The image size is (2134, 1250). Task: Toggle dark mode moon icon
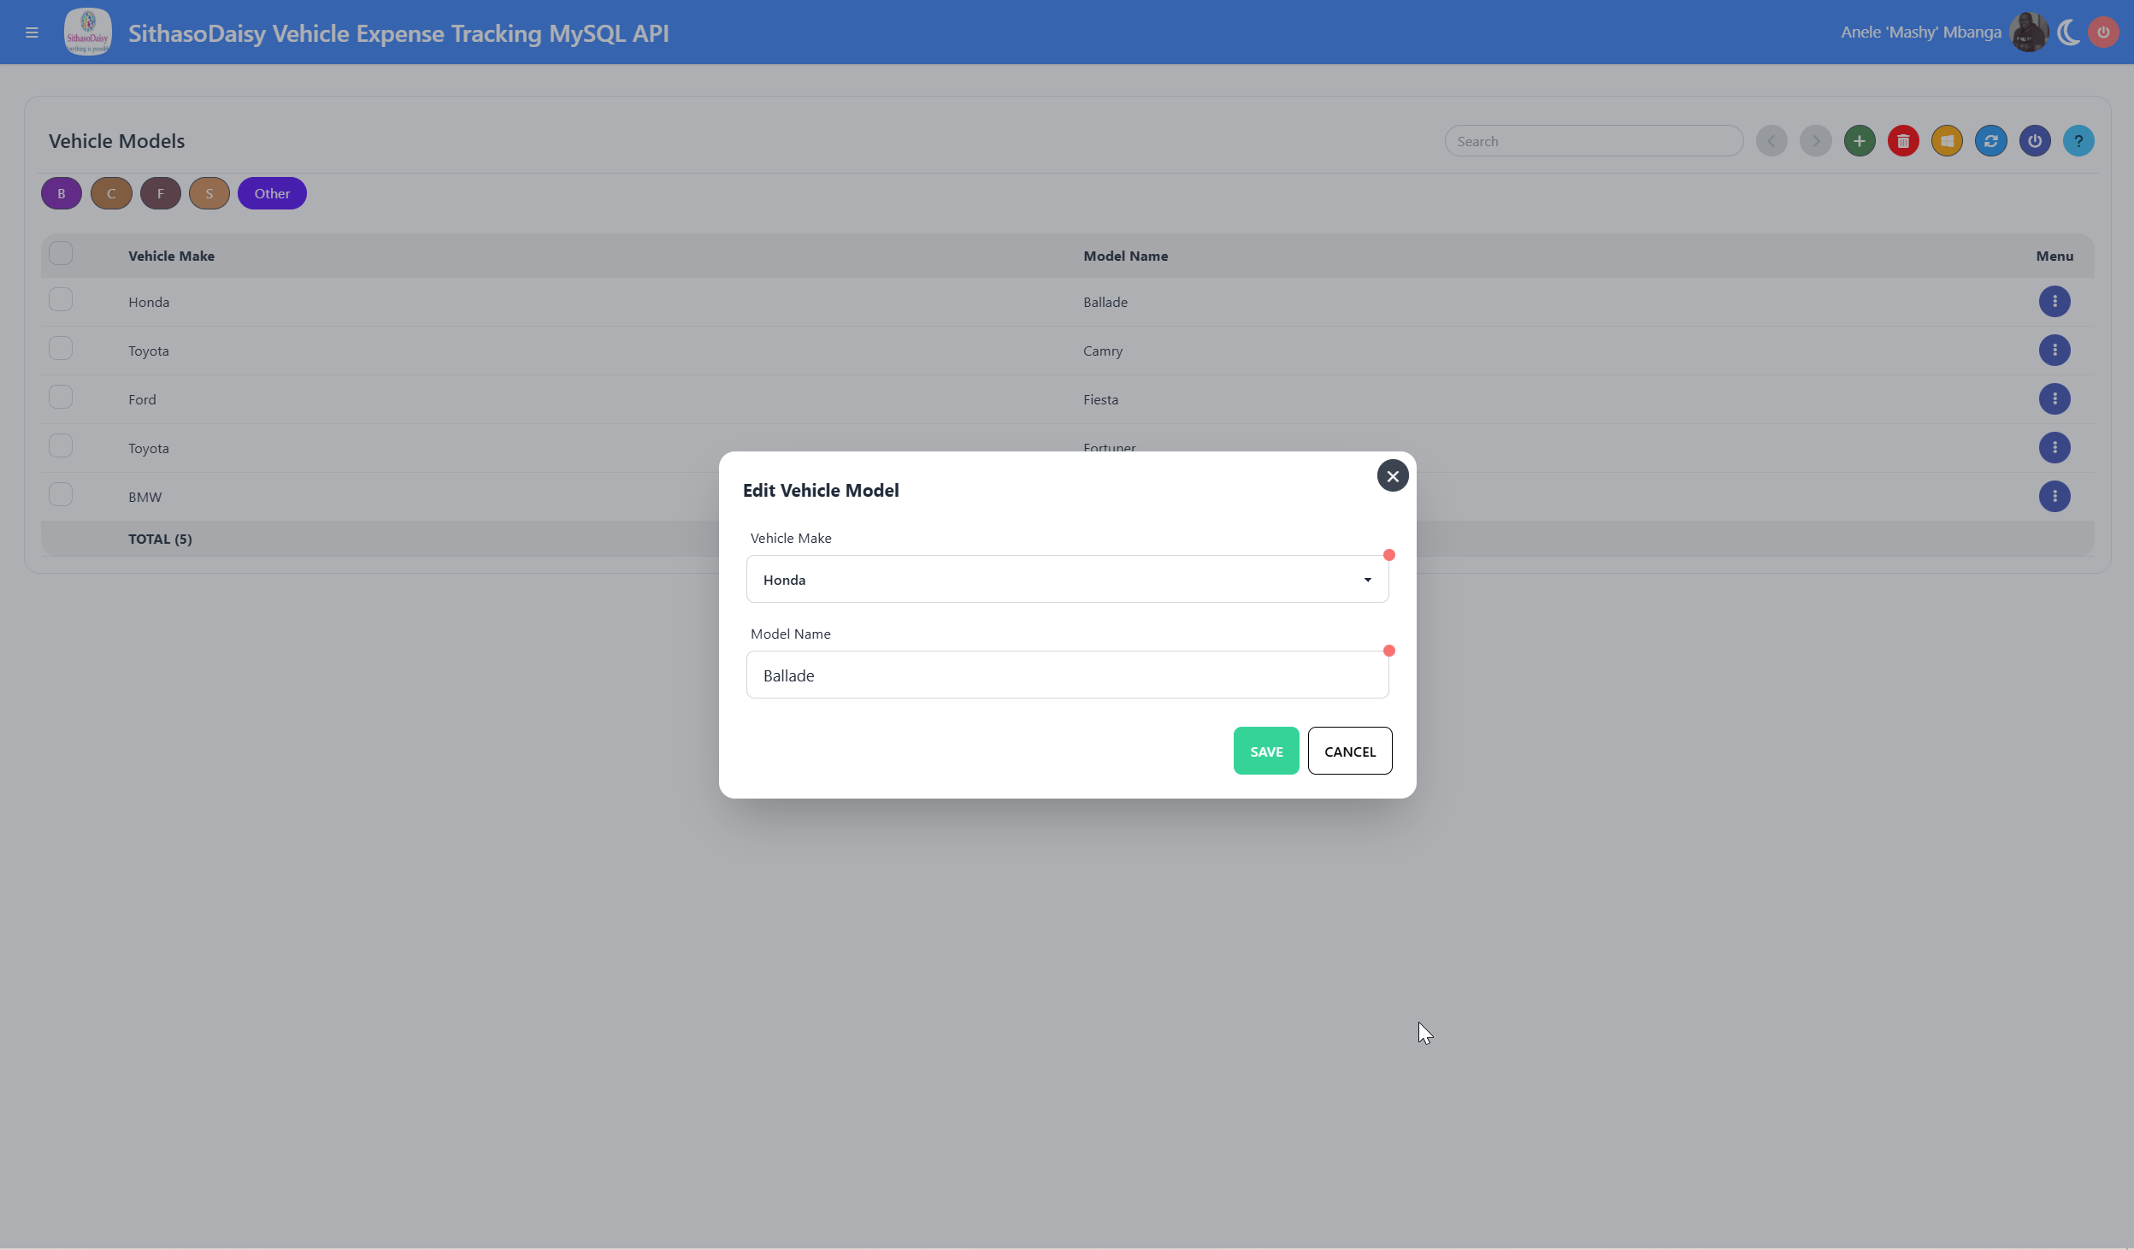(2068, 32)
